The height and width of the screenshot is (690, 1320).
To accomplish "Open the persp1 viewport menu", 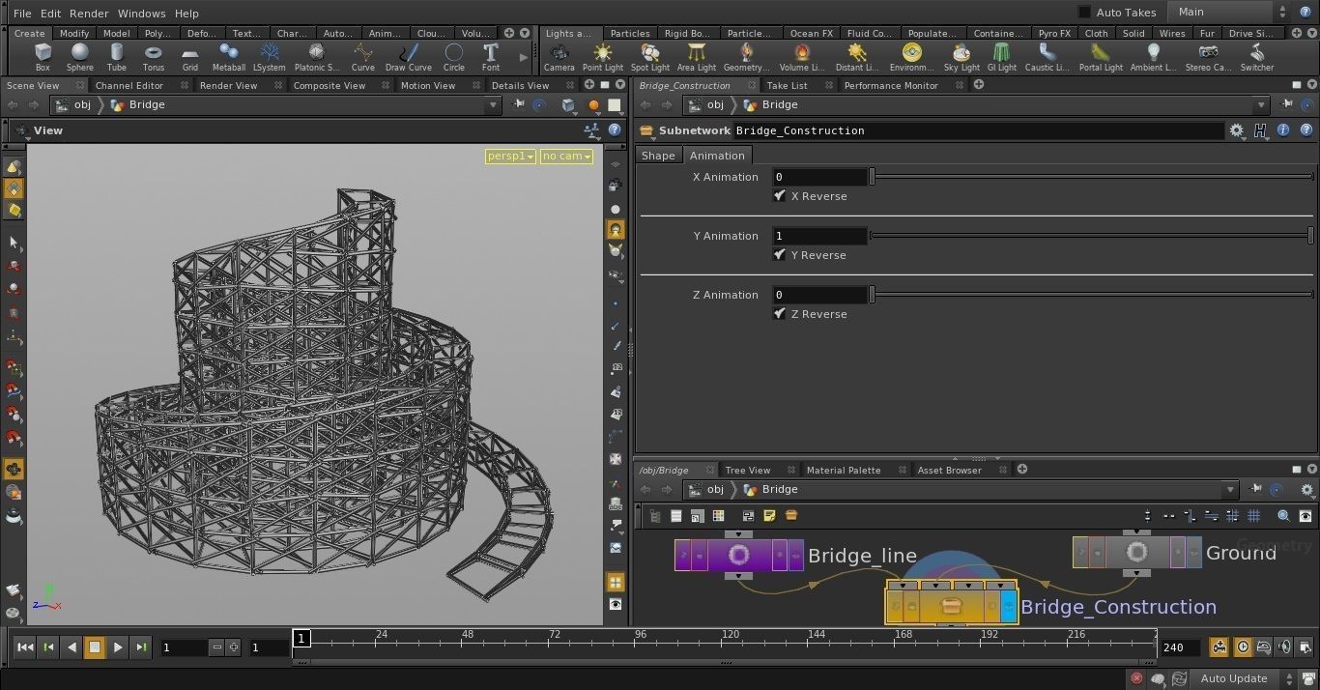I will tap(510, 157).
